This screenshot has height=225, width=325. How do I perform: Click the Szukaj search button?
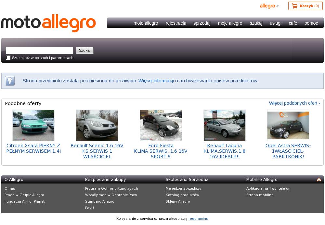tap(85, 50)
